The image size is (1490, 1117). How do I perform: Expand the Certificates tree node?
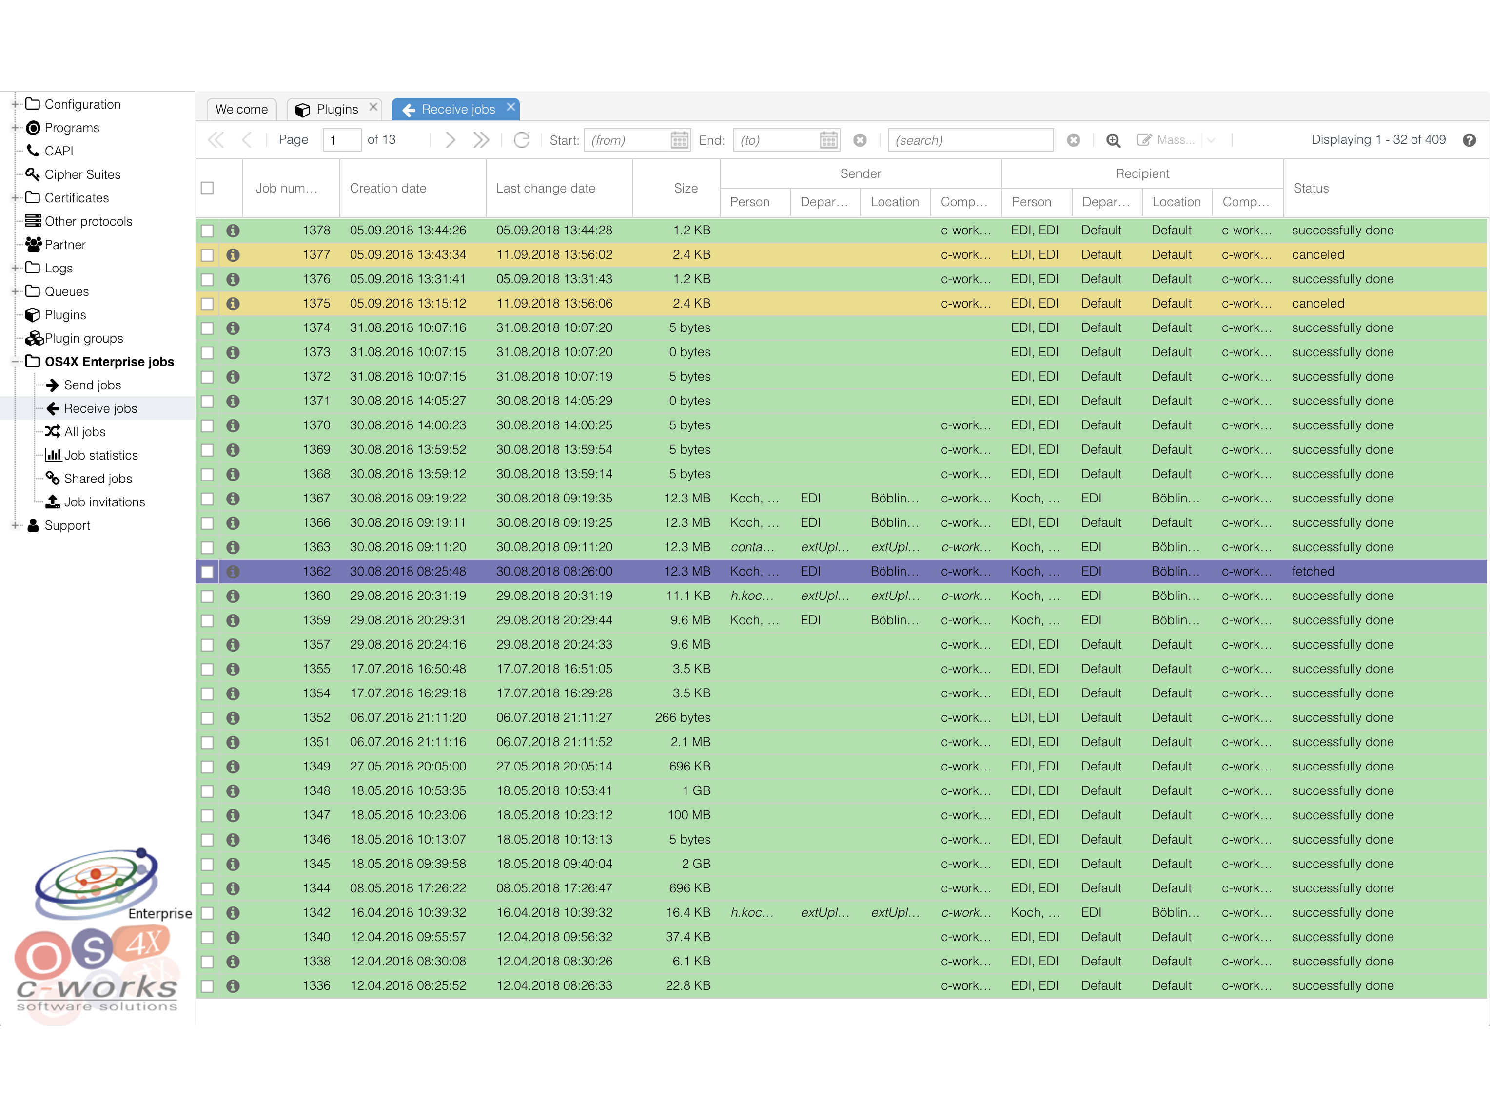coord(15,198)
